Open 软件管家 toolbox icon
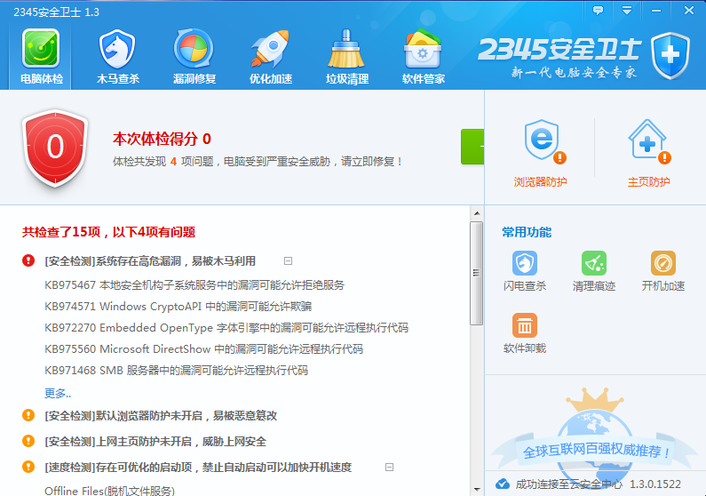Image resolution: width=706 pixels, height=496 pixels. point(423,48)
